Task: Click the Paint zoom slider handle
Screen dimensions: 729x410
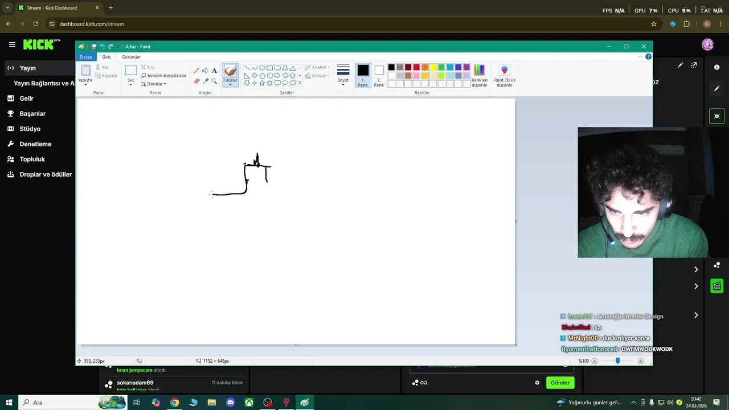Action: [617, 361]
